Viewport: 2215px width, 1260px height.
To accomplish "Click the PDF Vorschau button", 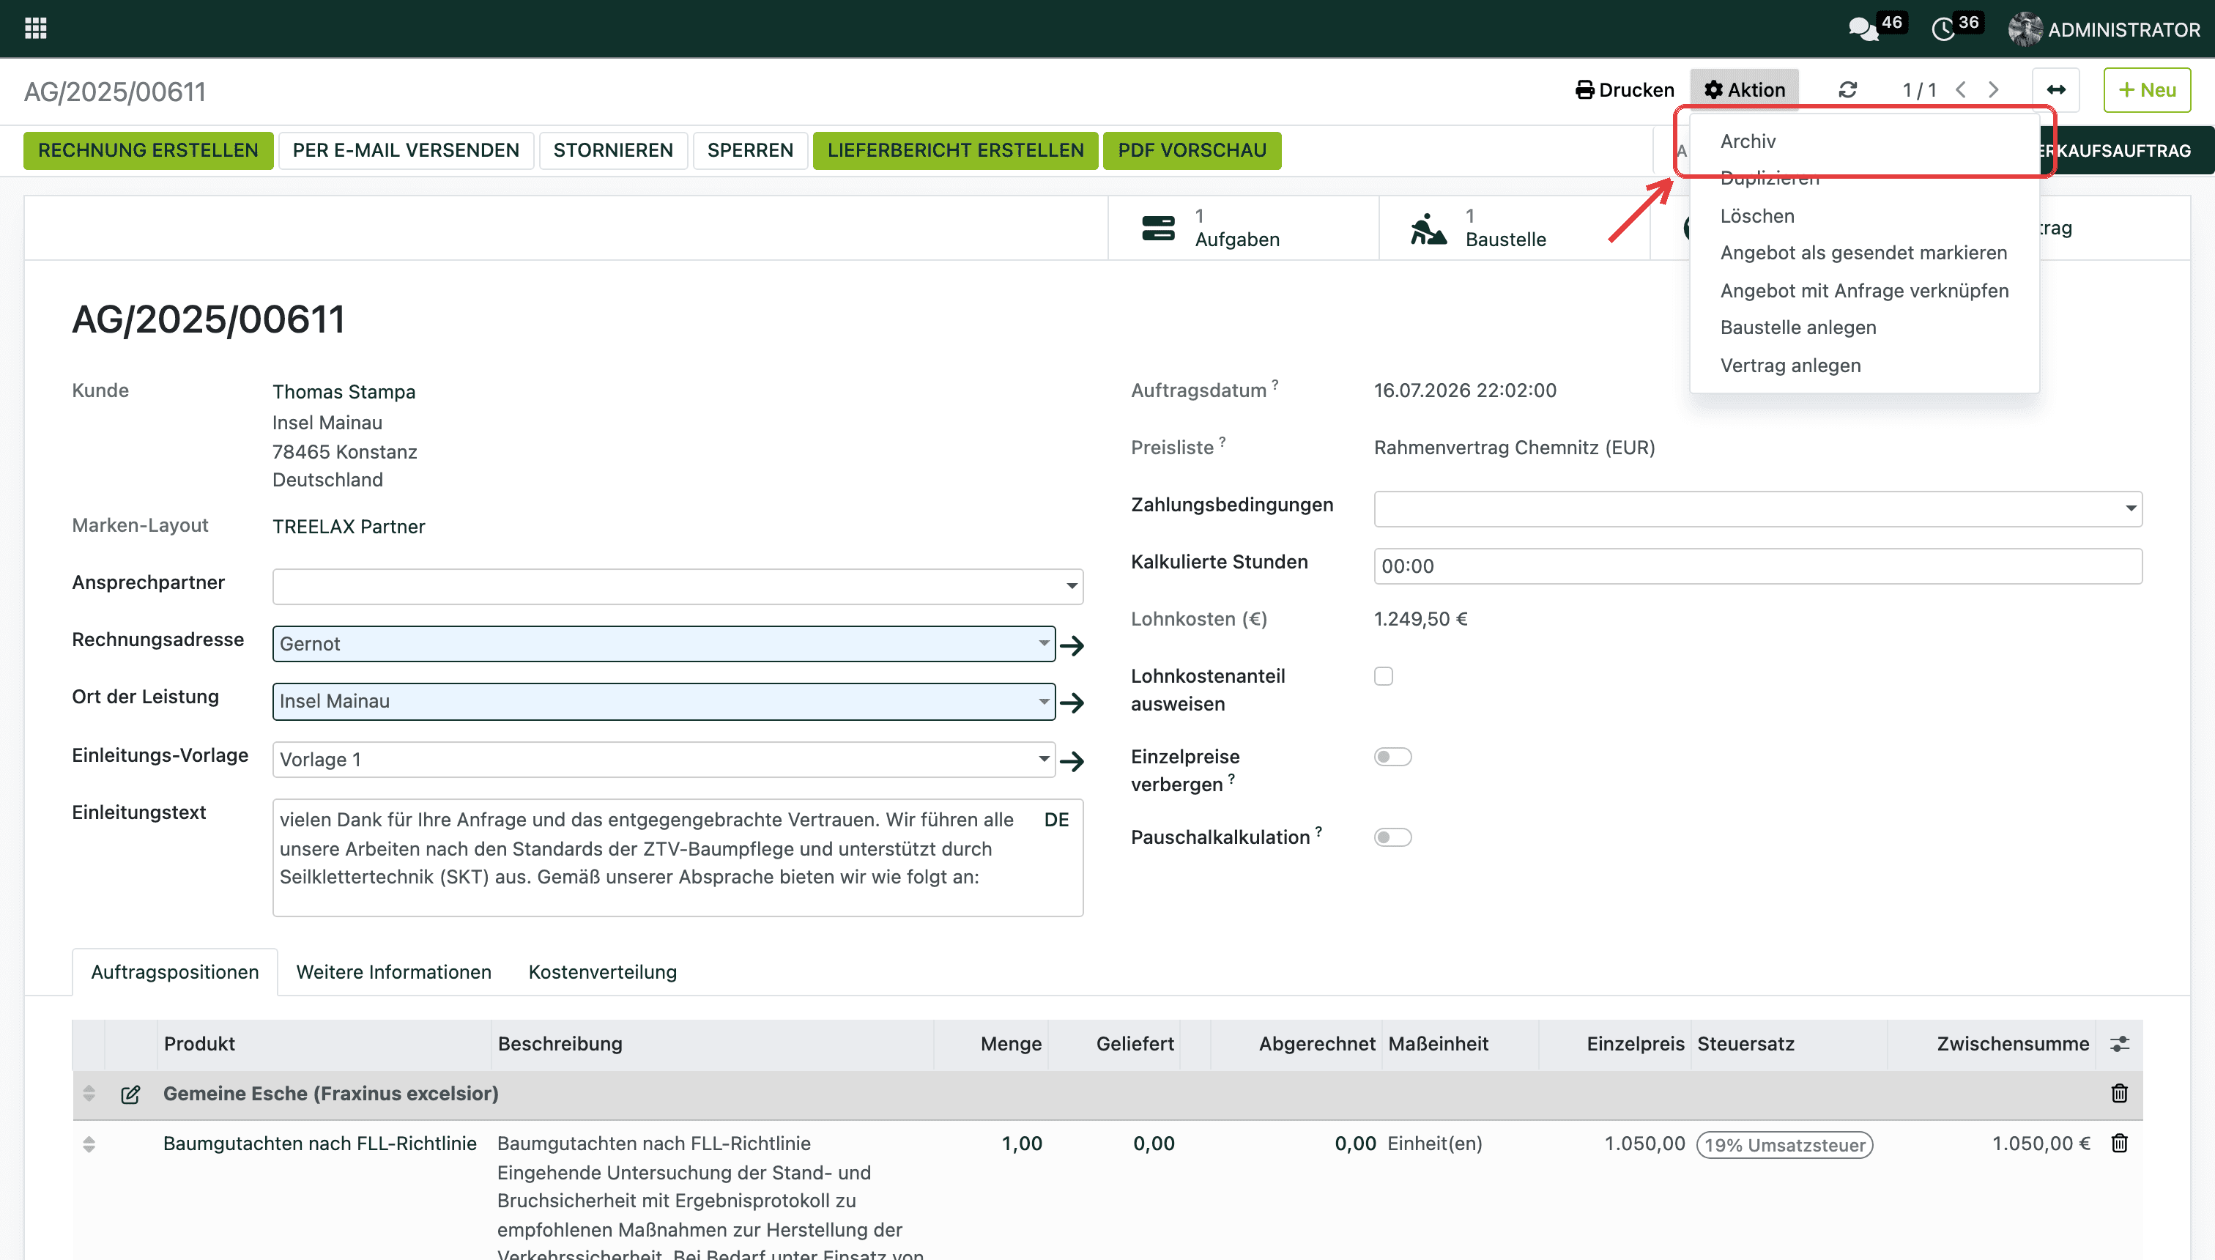I will 1192,151.
